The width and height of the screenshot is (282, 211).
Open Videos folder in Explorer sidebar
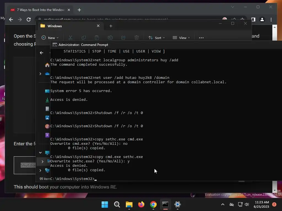[x=47, y=135]
